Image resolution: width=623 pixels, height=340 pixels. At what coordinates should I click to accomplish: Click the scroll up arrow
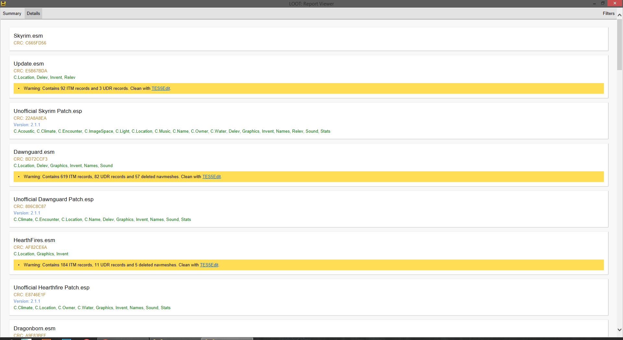pos(619,15)
